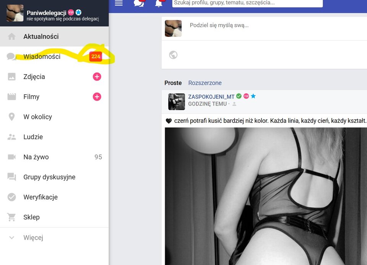Click the W okolicy location pin icon

click(12, 117)
